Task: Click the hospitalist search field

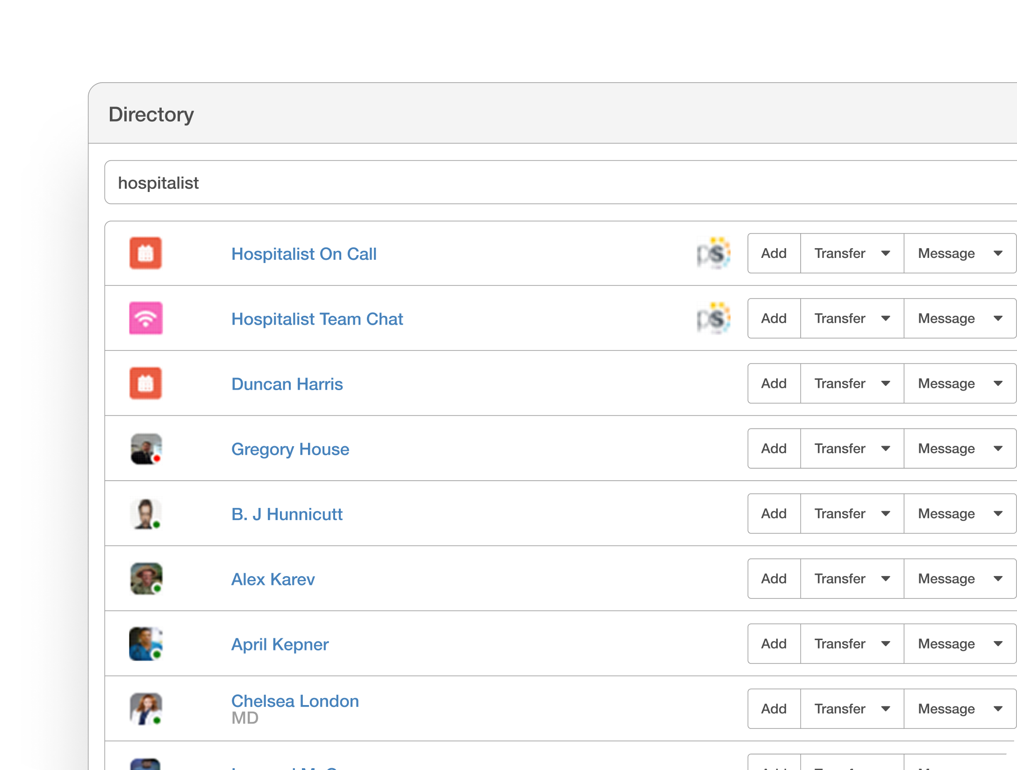Action: (x=560, y=182)
